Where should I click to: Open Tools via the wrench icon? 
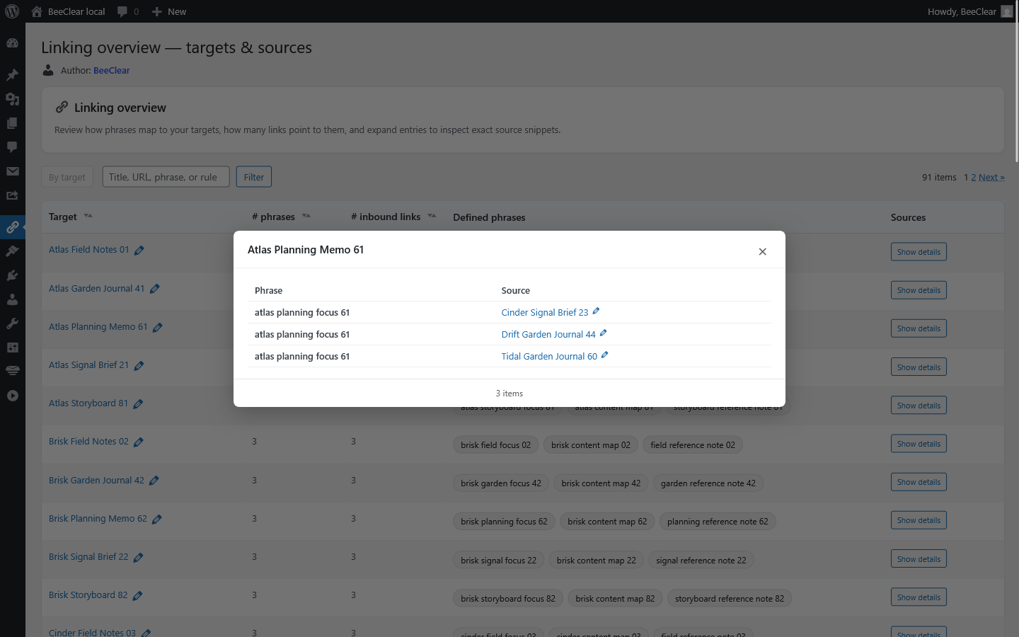point(12,323)
